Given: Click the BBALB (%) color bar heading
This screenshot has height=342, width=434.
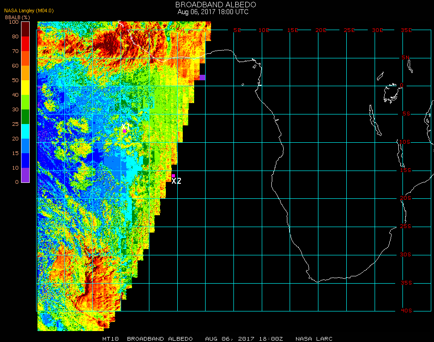Looking at the screenshot, I should [x=18, y=17].
